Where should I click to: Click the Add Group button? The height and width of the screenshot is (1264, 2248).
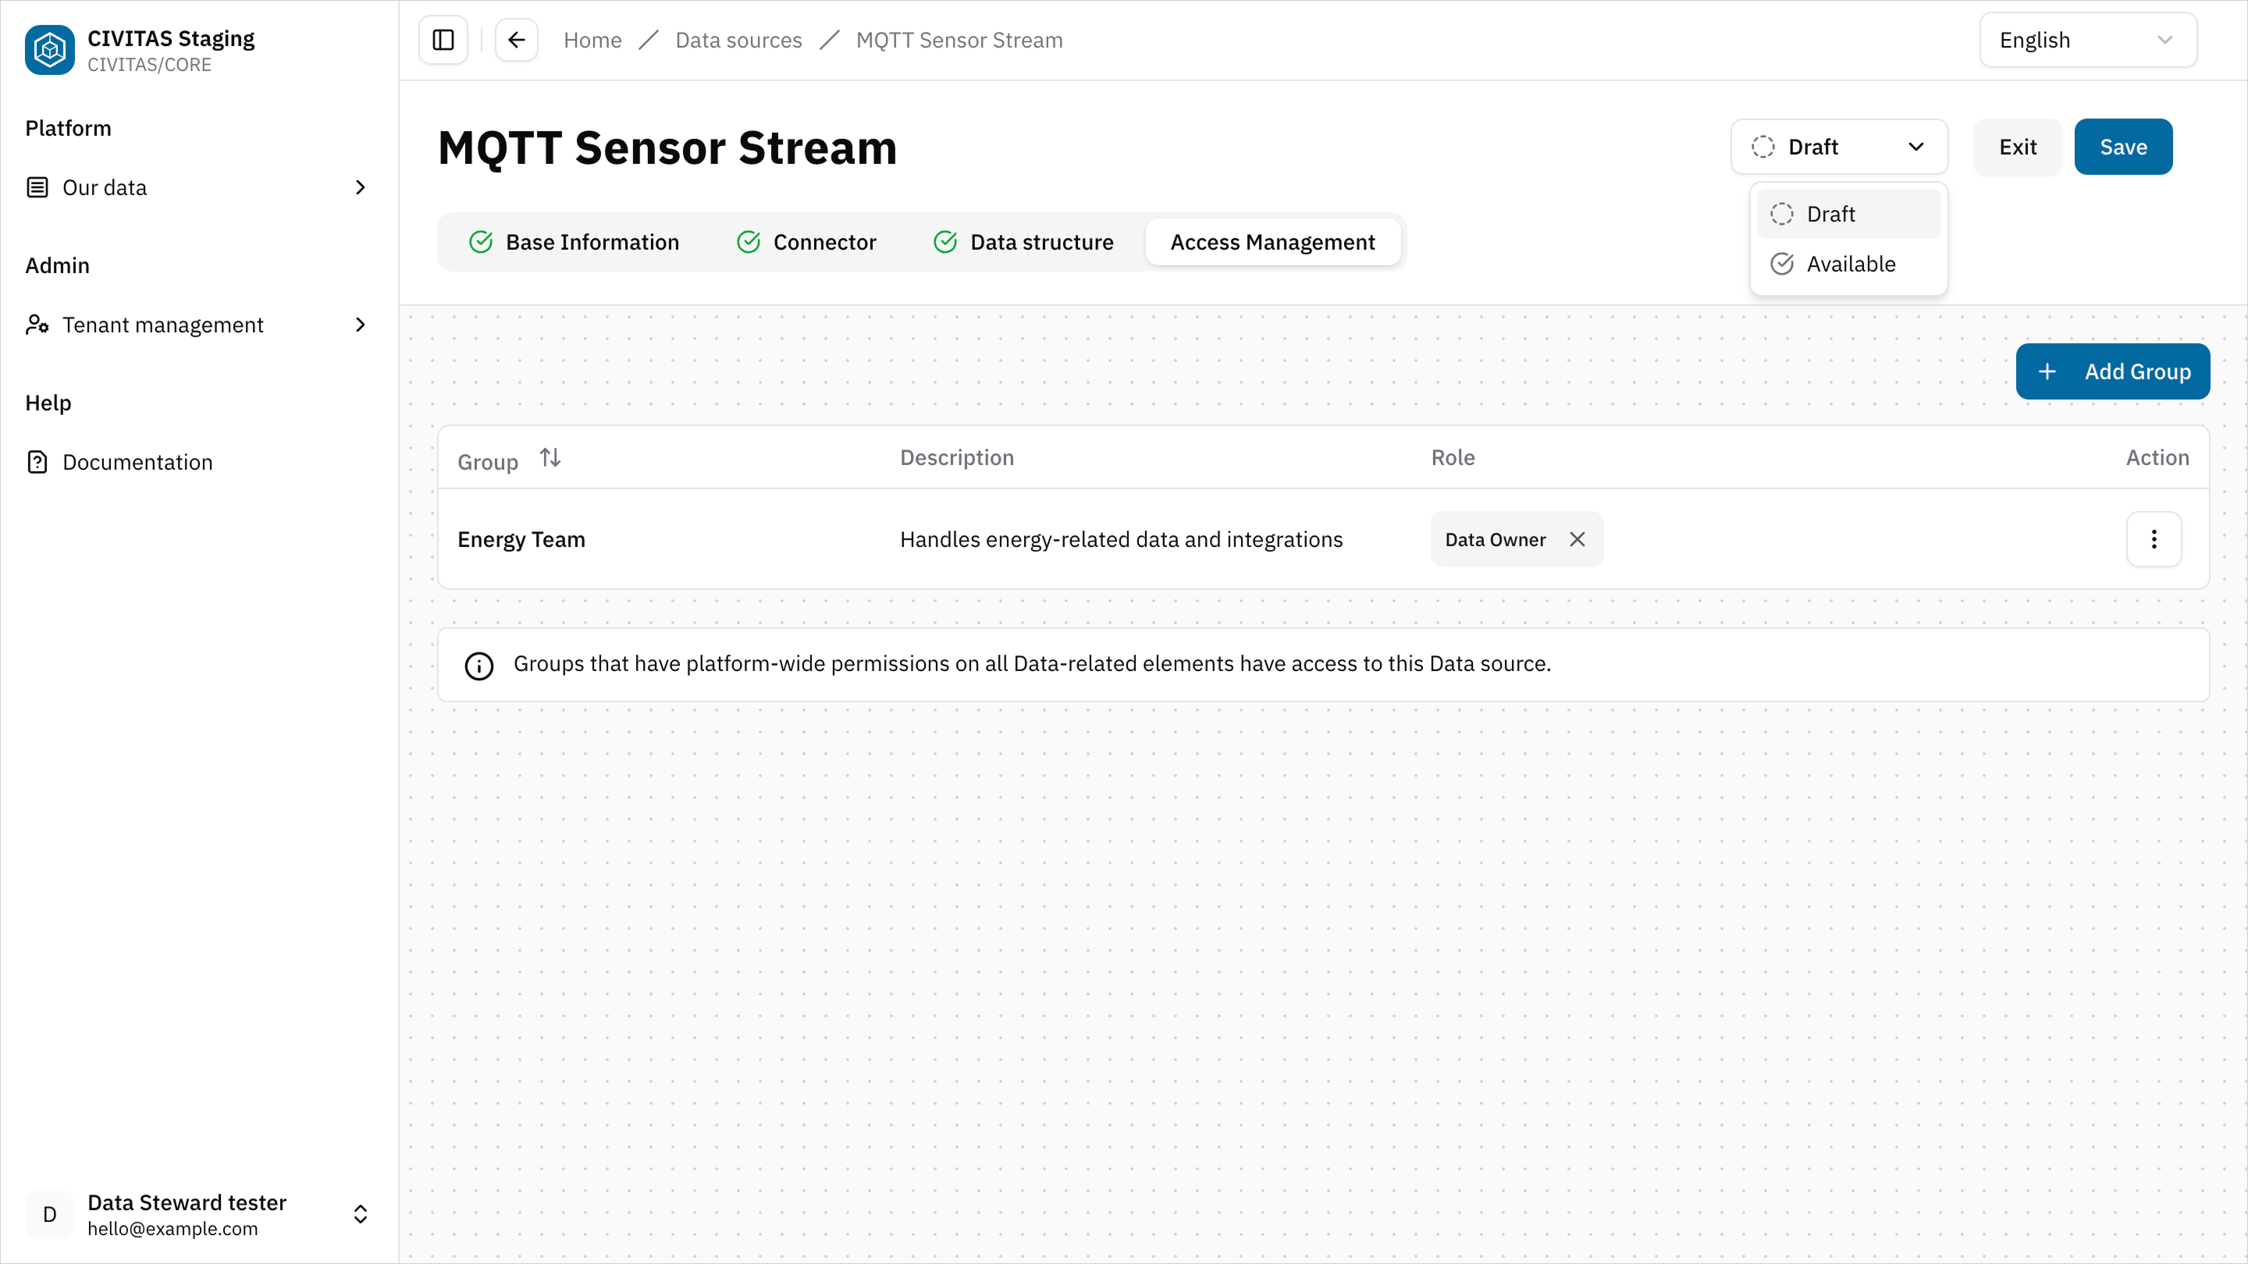pos(2113,371)
